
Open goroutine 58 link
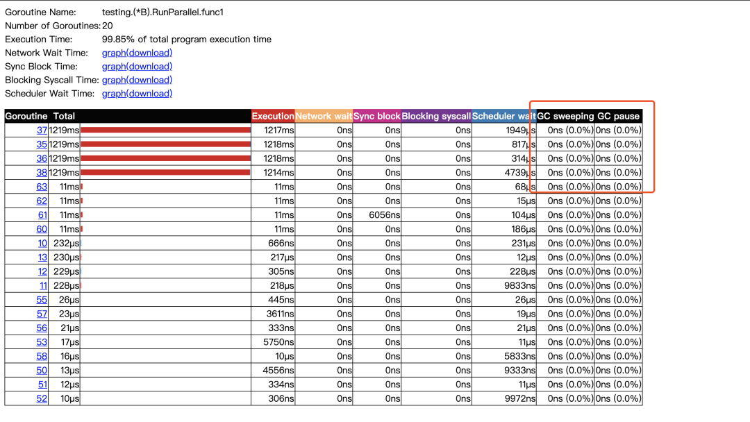click(42, 356)
